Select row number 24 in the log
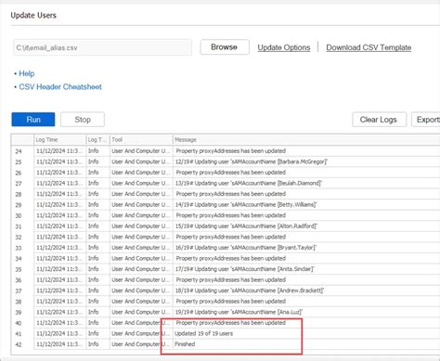 click(19, 151)
